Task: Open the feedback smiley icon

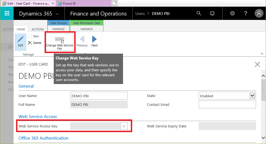Action: coord(212,13)
